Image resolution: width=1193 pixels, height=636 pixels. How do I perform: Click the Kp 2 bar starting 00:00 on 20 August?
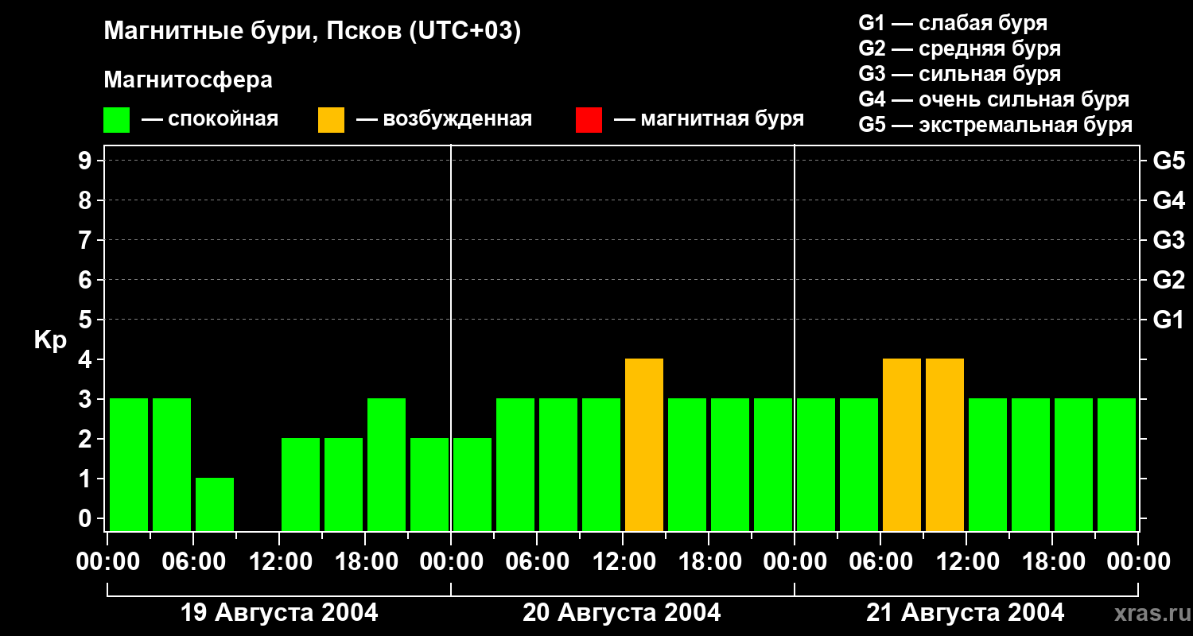click(472, 484)
